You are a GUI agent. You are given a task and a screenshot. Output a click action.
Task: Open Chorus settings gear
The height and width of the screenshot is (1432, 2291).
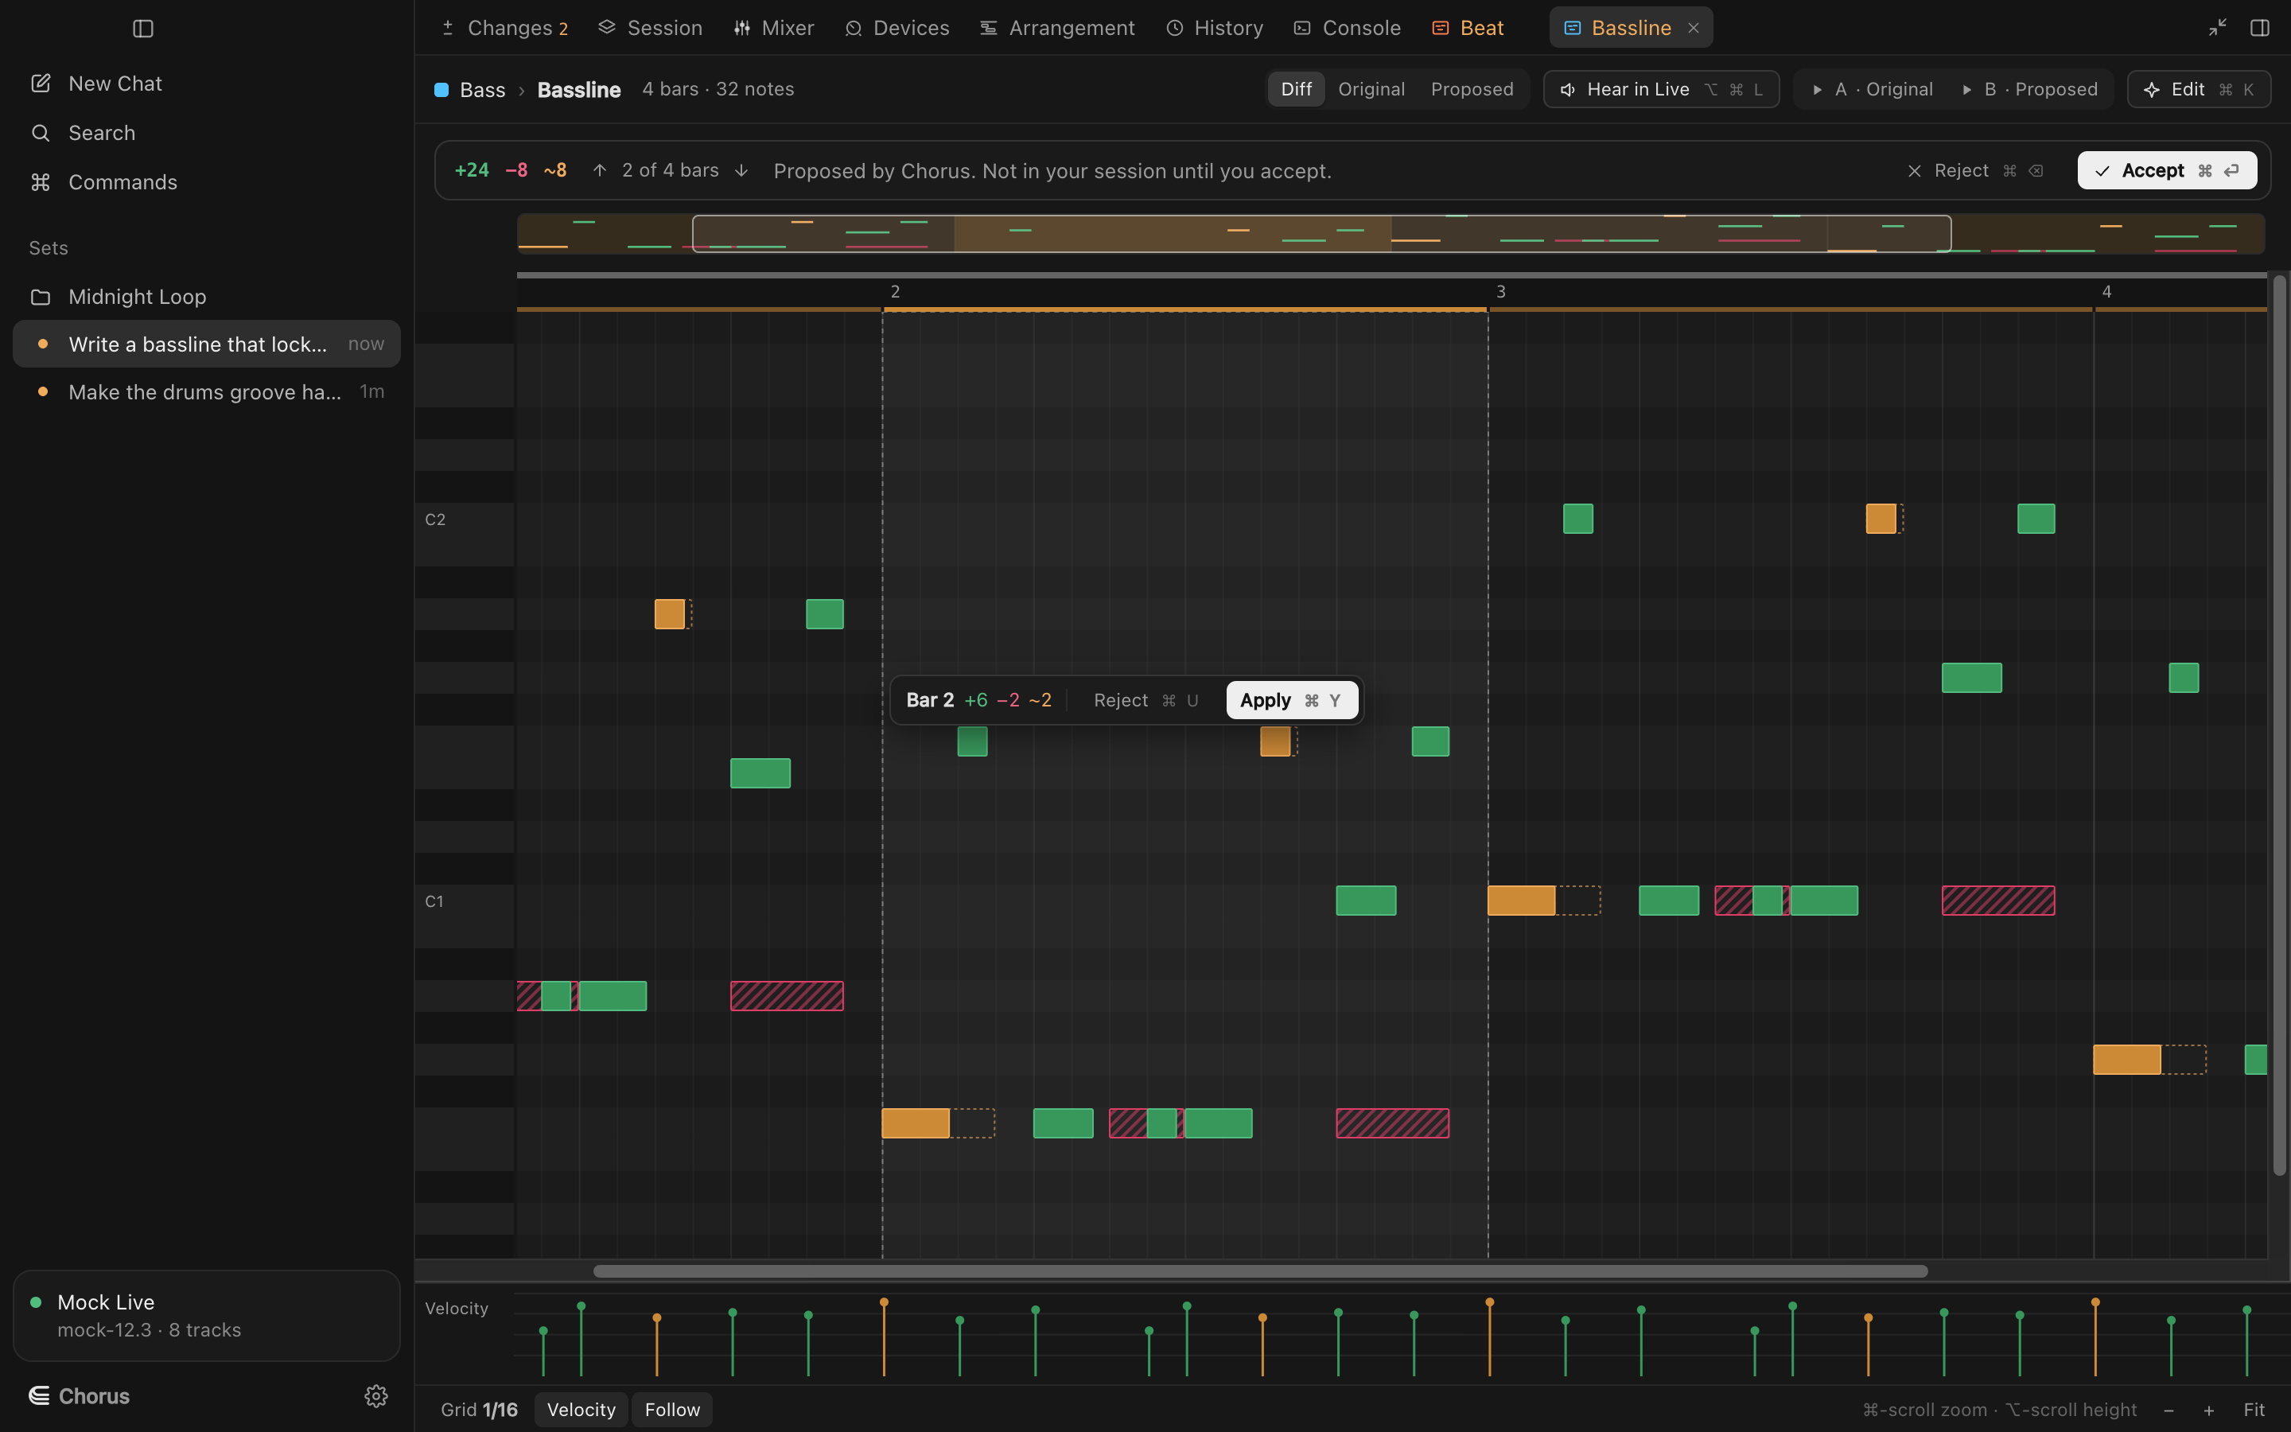pyautogui.click(x=375, y=1396)
